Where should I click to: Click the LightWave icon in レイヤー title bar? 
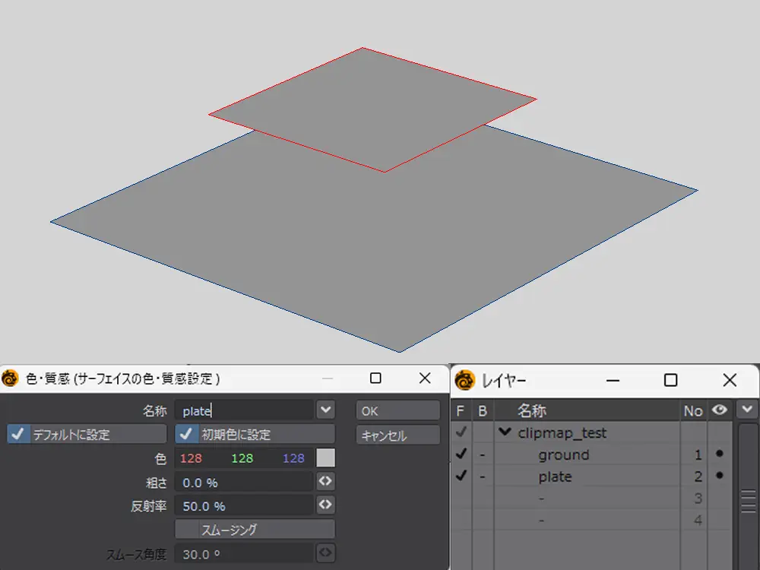464,379
